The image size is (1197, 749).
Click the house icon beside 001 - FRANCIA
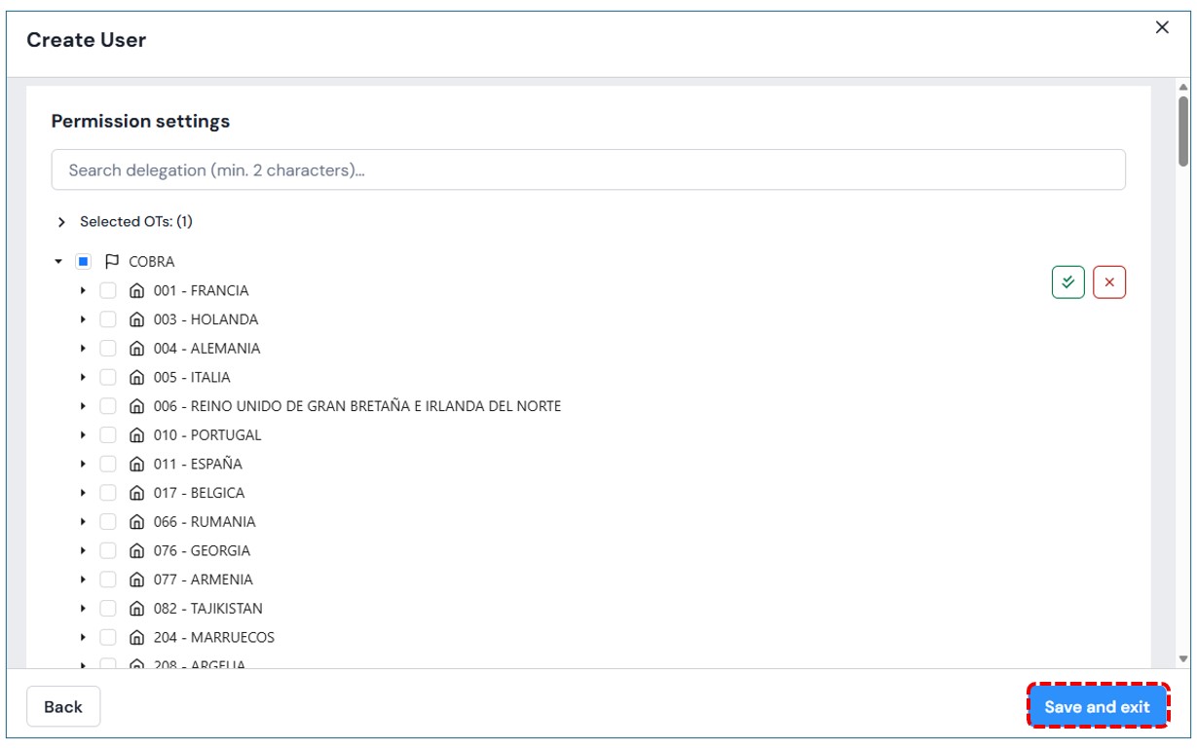[x=136, y=290]
